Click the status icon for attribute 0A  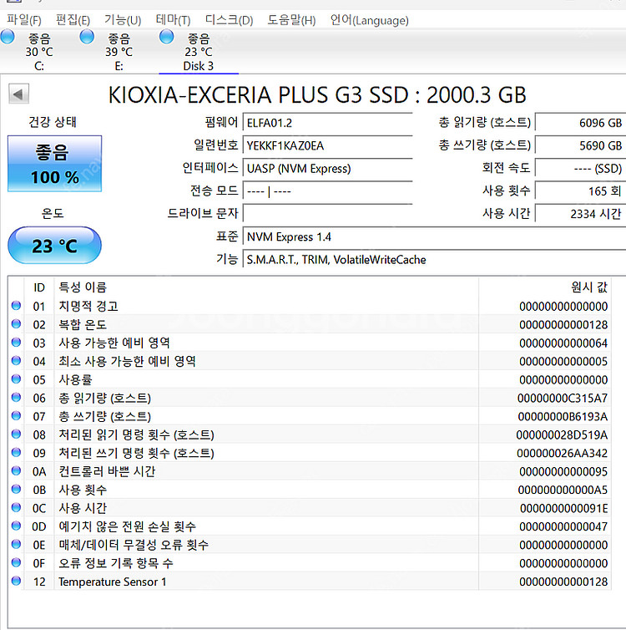pos(16,471)
